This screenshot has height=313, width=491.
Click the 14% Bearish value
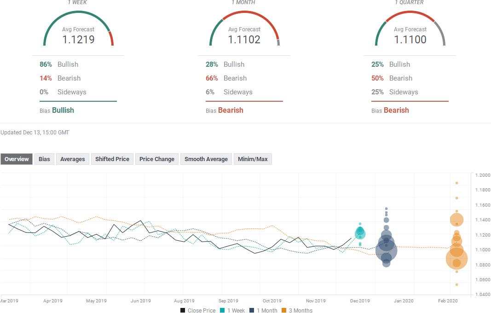coord(46,78)
